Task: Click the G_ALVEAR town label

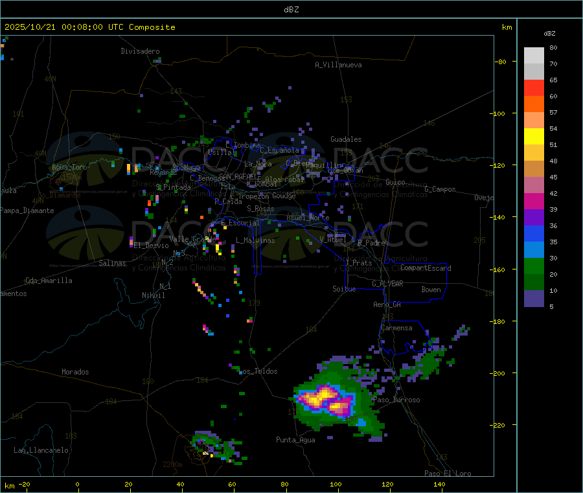Action: 387,284
